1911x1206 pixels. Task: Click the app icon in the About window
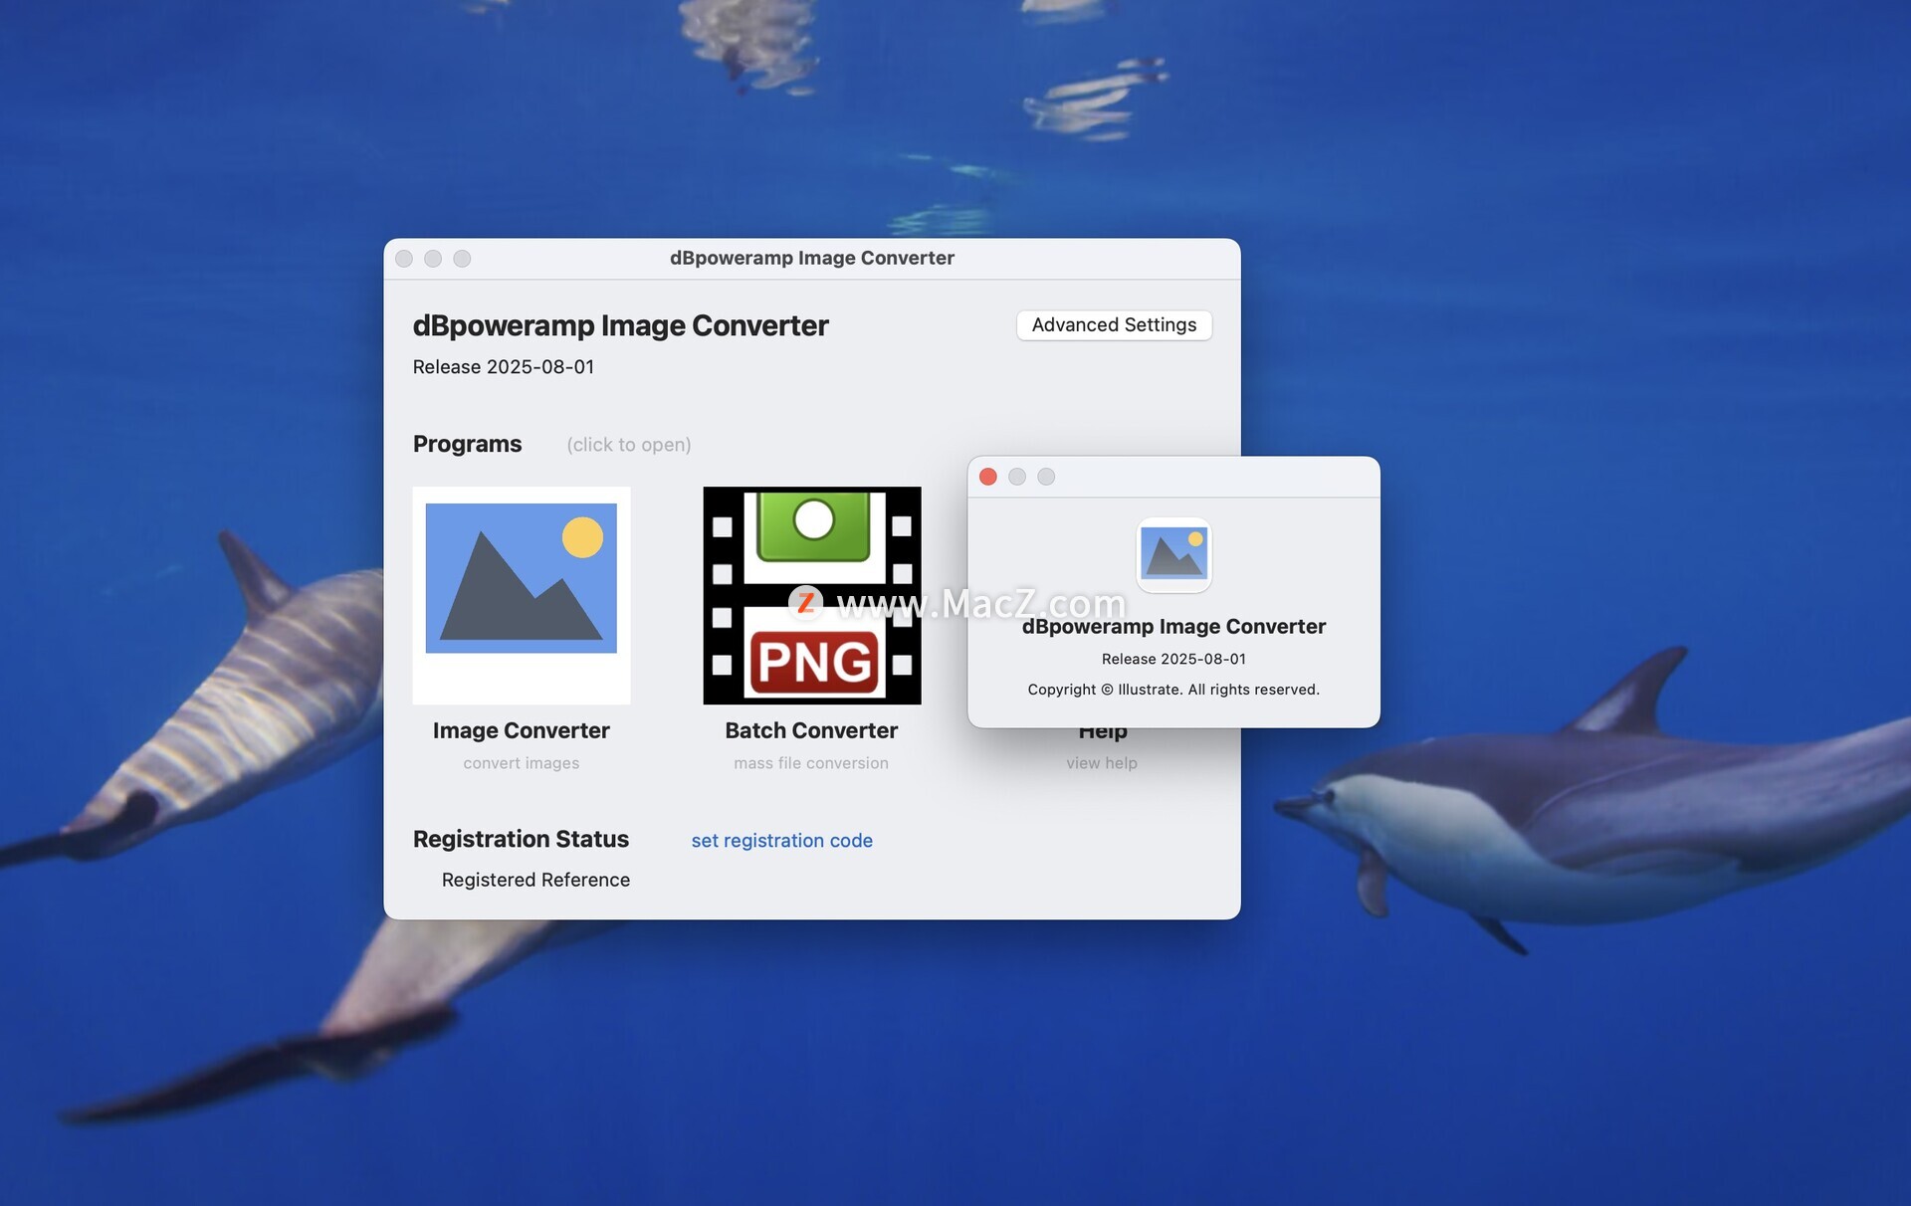(x=1174, y=555)
